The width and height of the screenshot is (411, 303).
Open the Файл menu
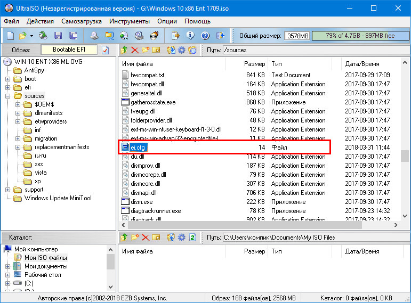pyautogui.click(x=11, y=21)
